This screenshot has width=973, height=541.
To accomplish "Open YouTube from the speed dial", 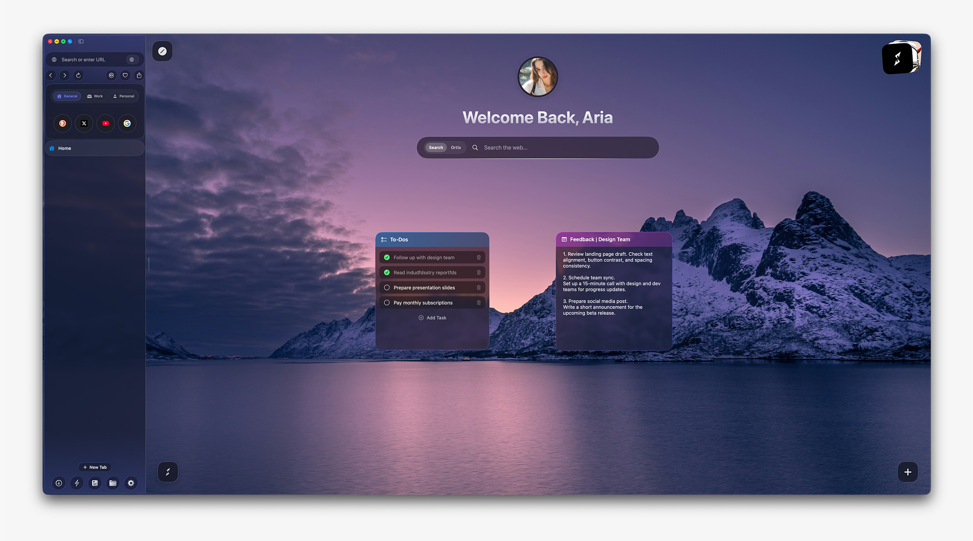I will [x=105, y=123].
